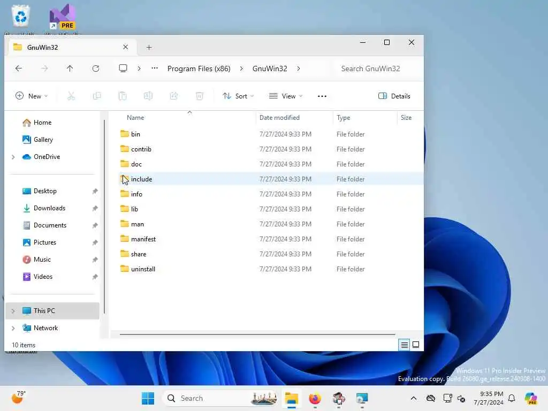Open the View dropdown menu
This screenshot has height=411, width=548.
click(x=286, y=96)
